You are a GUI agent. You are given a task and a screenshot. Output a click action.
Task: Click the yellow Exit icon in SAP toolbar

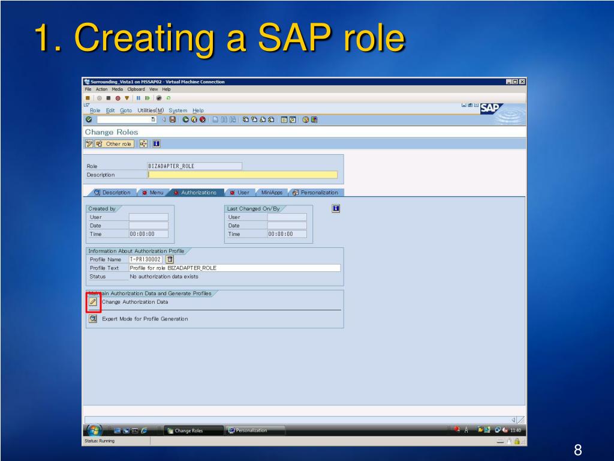coord(194,119)
